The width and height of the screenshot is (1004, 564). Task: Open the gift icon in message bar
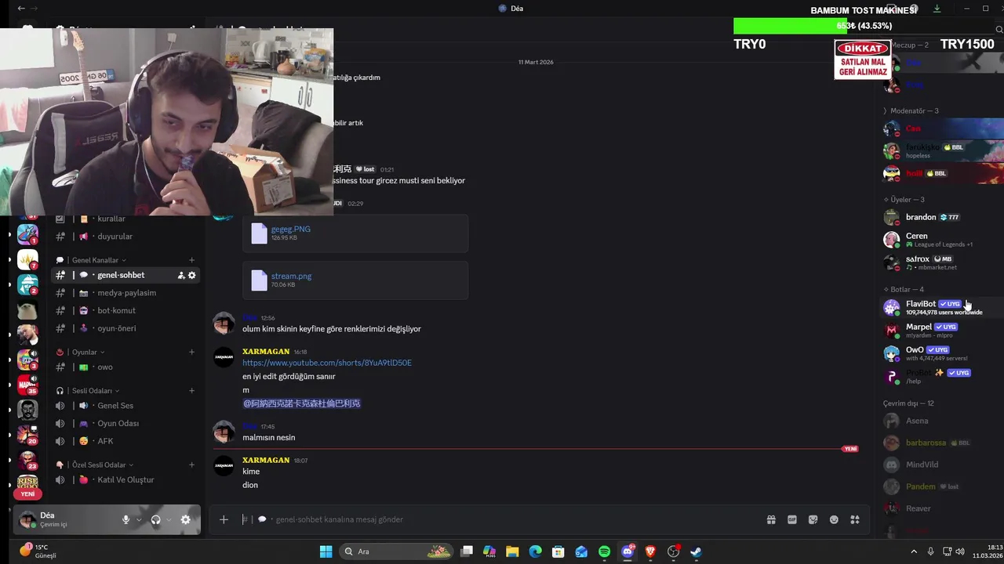click(x=771, y=519)
